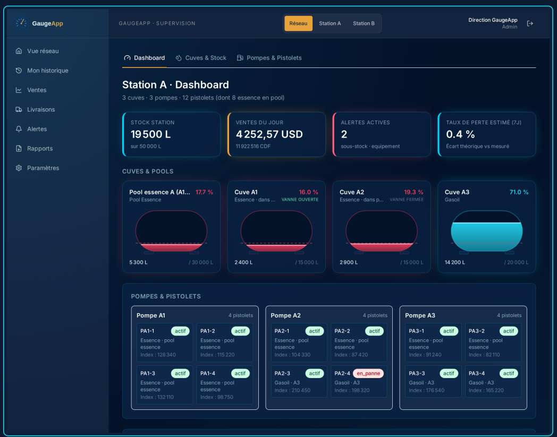The width and height of the screenshot is (557, 437).
Task: Click the document download icon for Rapports
Action: click(x=19, y=148)
